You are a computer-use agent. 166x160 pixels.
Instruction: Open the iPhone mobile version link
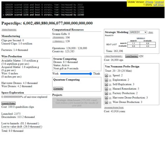coord(149,2)
